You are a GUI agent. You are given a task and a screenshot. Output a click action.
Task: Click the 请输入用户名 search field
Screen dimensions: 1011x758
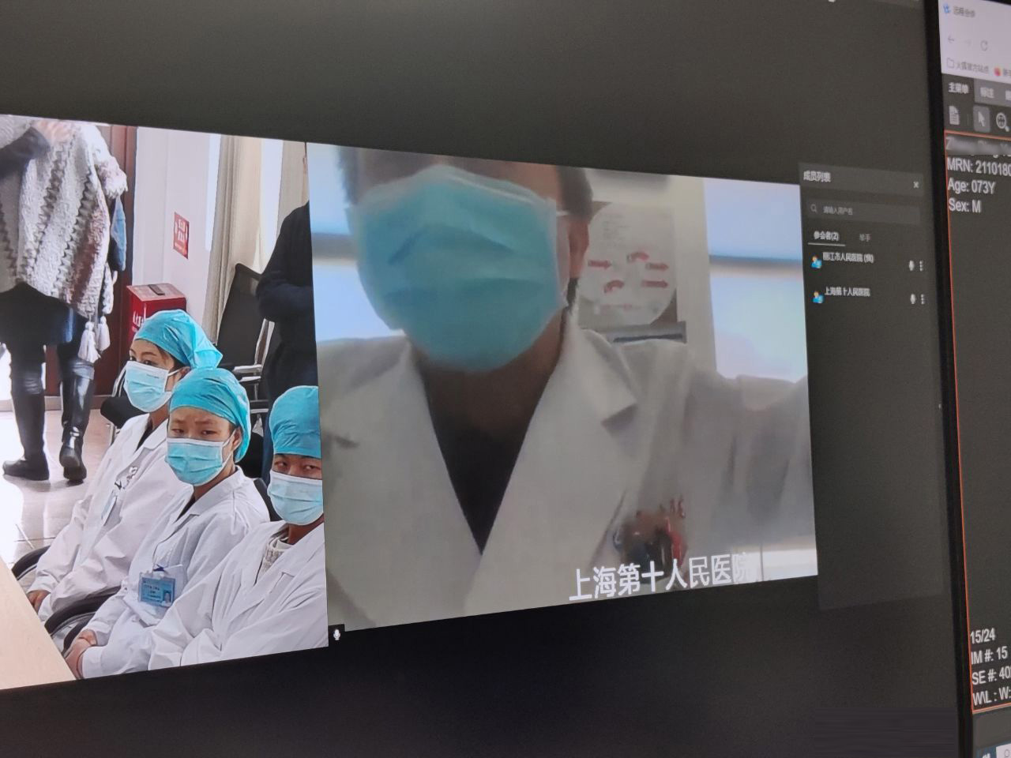click(865, 212)
